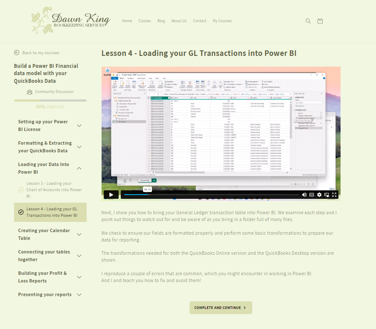This screenshot has width=376, height=329.
Task: Collapse Loading your Data Into Power BI section
Action: [x=79, y=168]
